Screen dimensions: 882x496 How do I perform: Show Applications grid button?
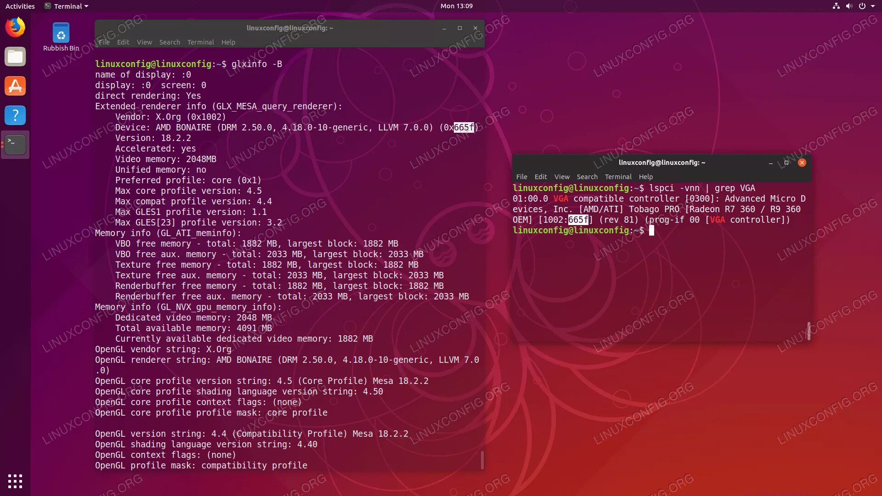(x=15, y=481)
